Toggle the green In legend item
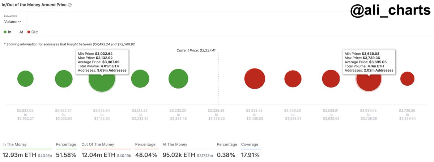Image resolution: width=434 pixels, height=162 pixels. point(7,32)
